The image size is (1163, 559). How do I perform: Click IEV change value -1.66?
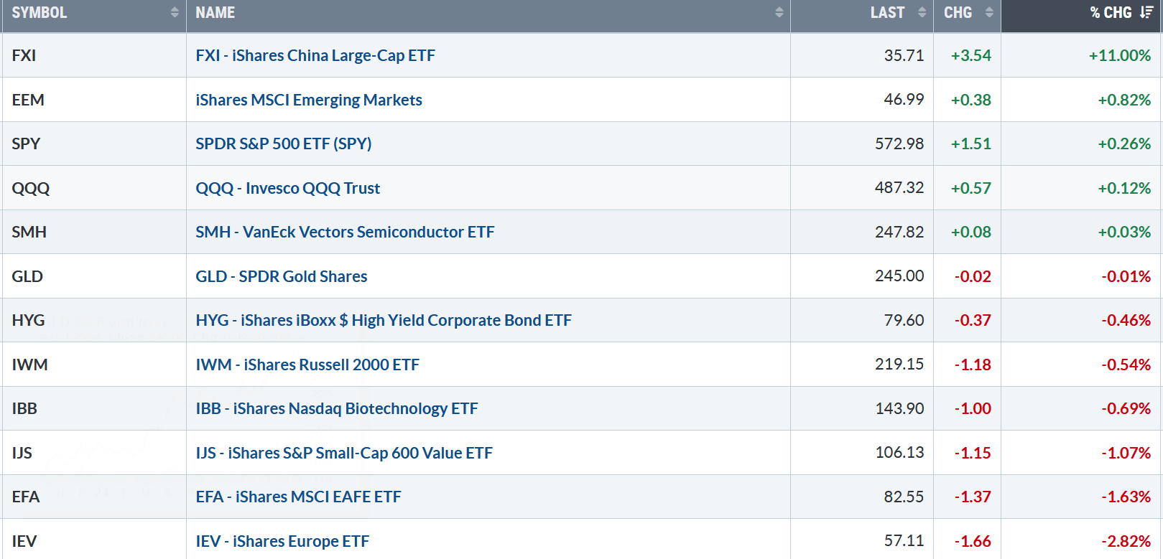(x=973, y=541)
